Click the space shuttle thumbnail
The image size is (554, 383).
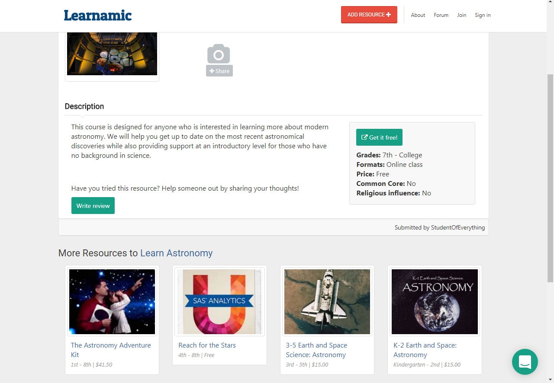click(327, 301)
